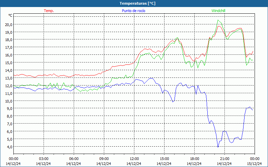Click the 15,0 y-axis value

point(9,63)
